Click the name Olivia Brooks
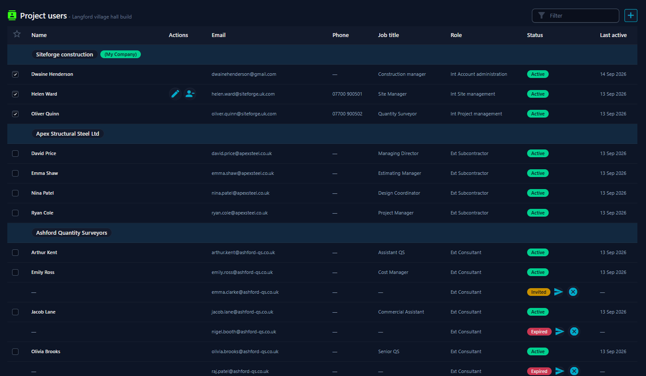The height and width of the screenshot is (376, 646). coord(46,351)
